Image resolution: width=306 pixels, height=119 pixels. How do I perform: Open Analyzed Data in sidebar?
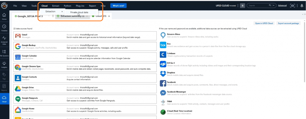pos(4,40)
